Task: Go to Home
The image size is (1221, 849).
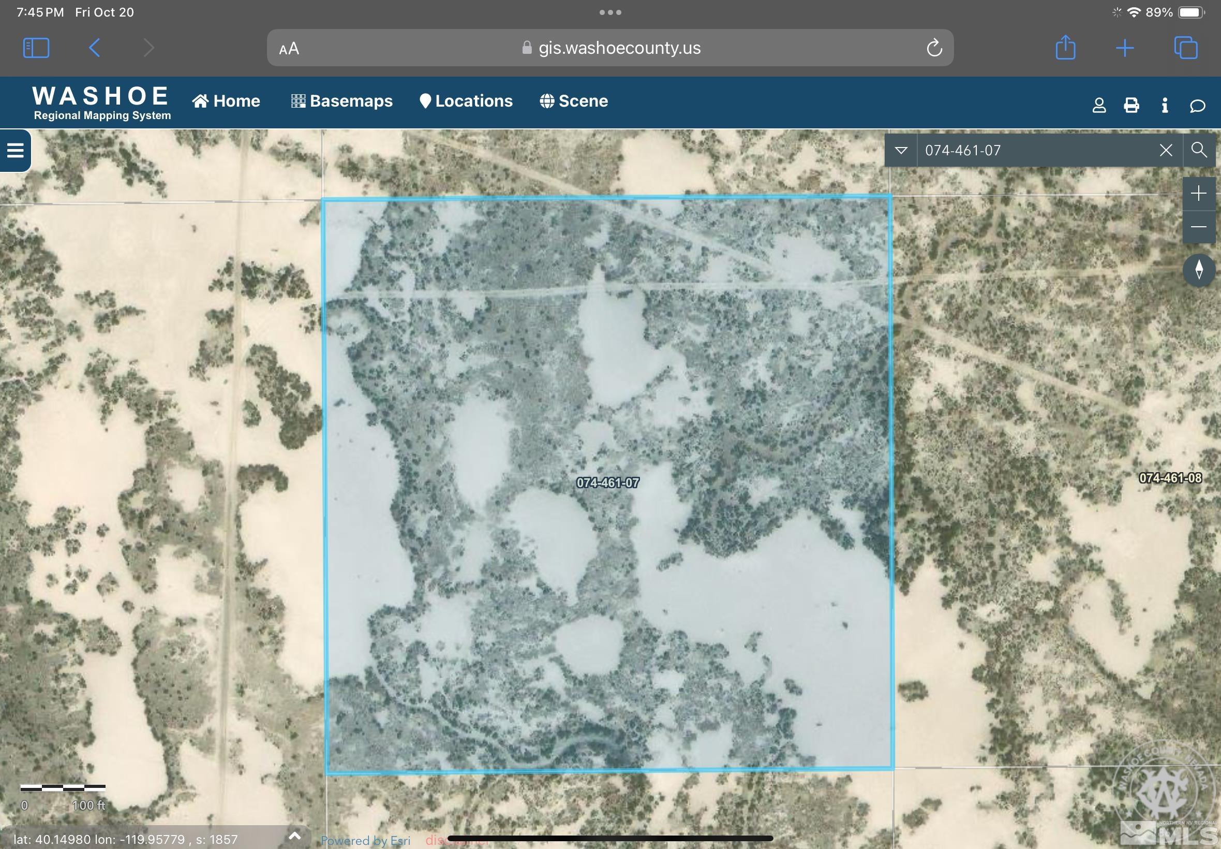Action: coord(226,101)
